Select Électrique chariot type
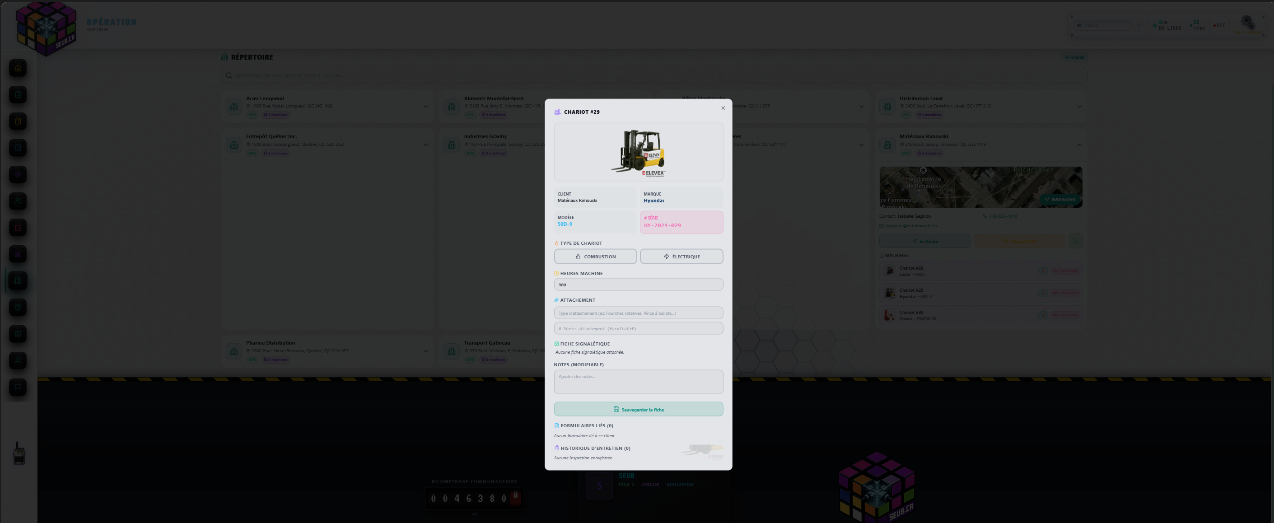Image resolution: width=1274 pixels, height=523 pixels. tap(681, 256)
